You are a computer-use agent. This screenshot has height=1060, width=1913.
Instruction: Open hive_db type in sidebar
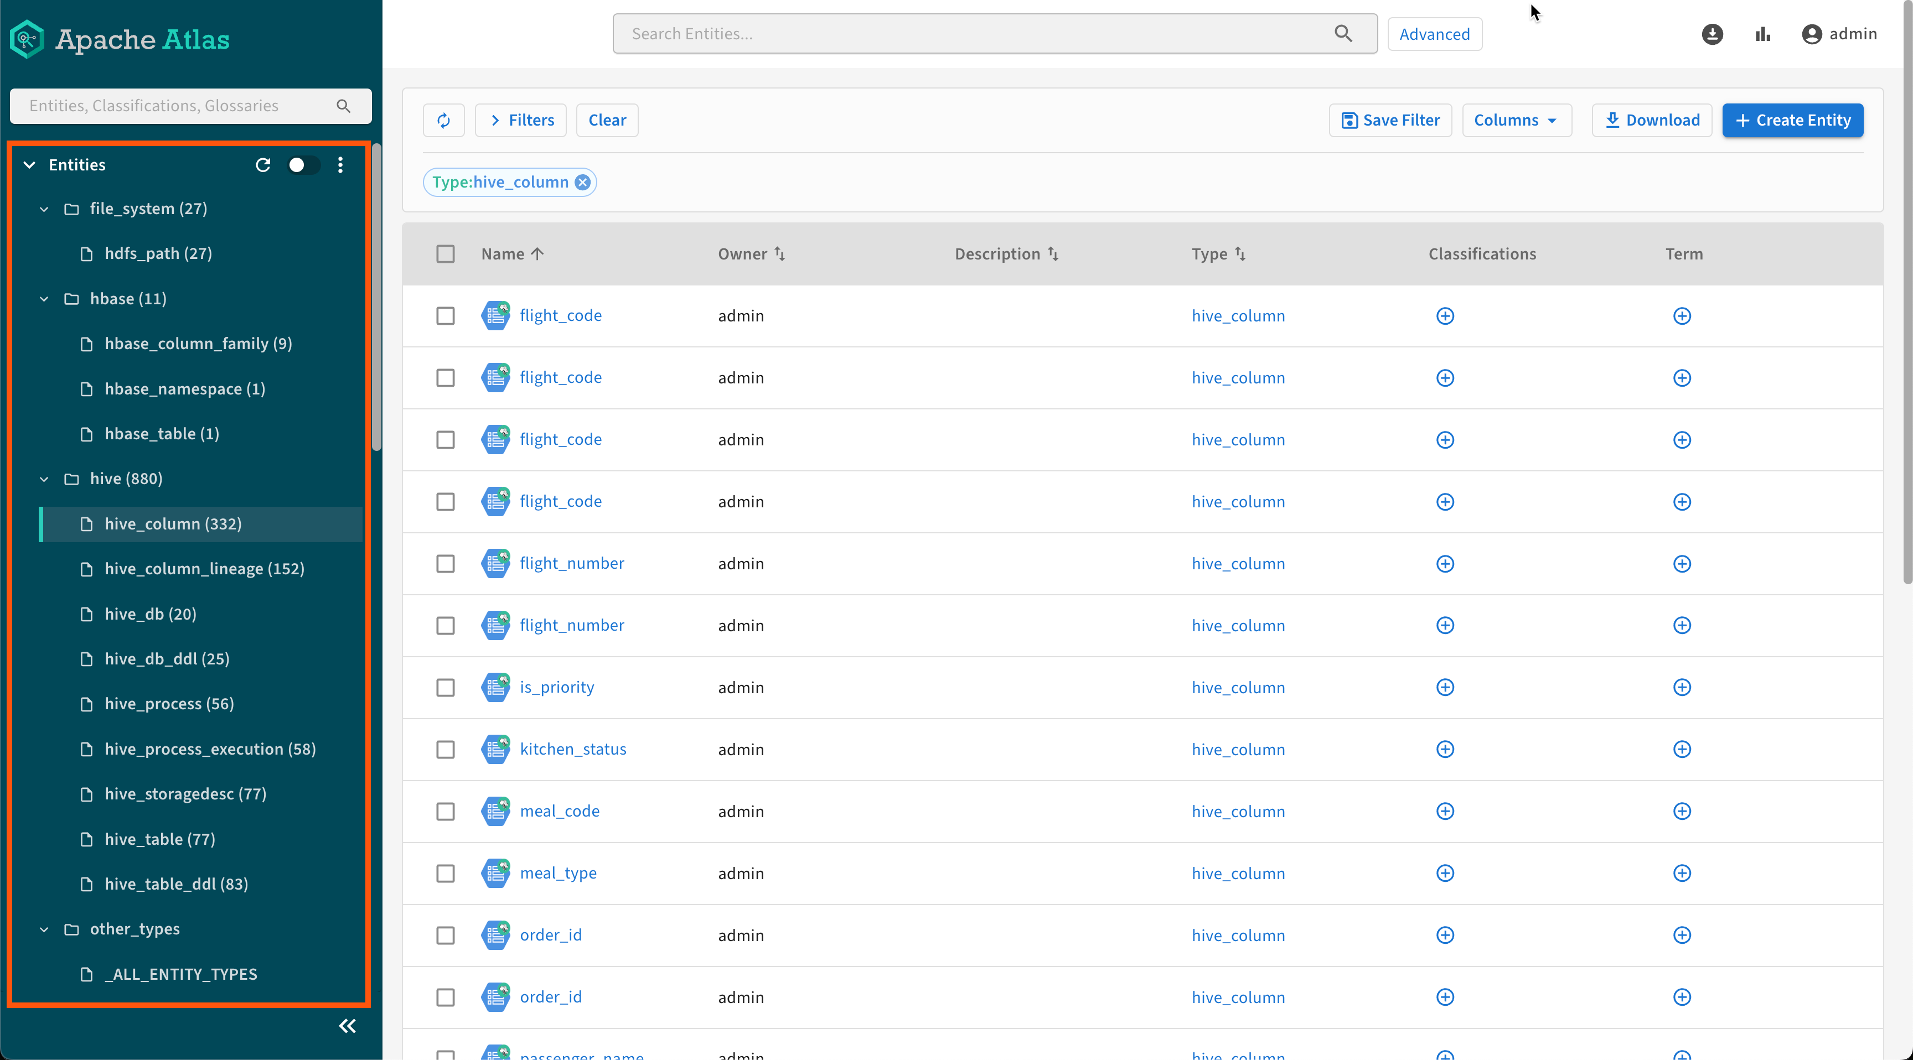point(150,614)
